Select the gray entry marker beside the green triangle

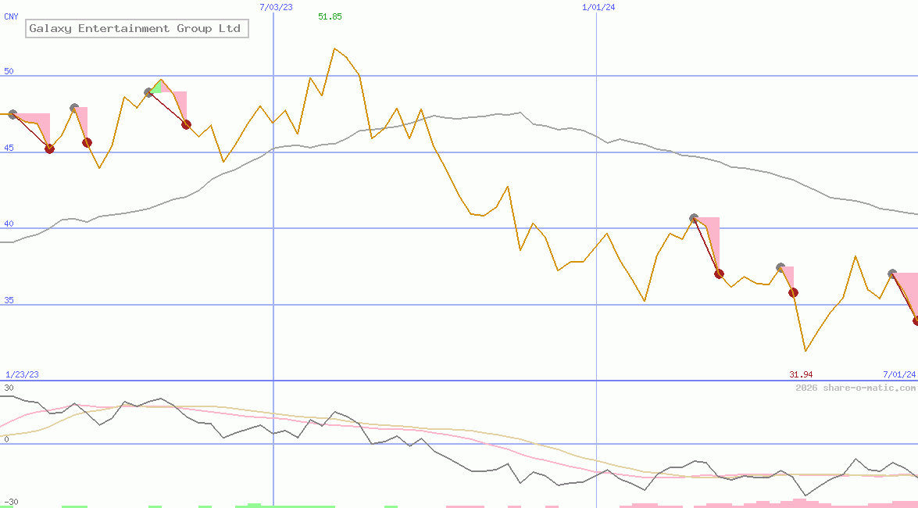click(x=148, y=92)
